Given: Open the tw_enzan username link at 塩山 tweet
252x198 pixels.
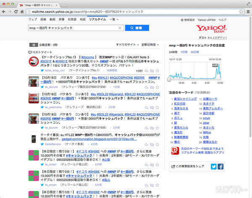Looking at the screenshot, I should 51,185.
